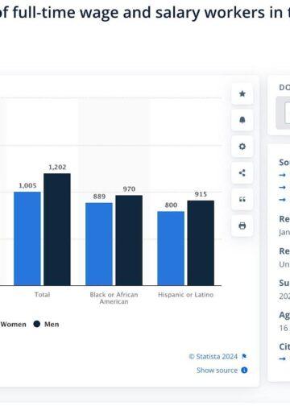The width and height of the screenshot is (290, 406).
Task: Click the © Statista 2024 link
Action: [213, 357]
